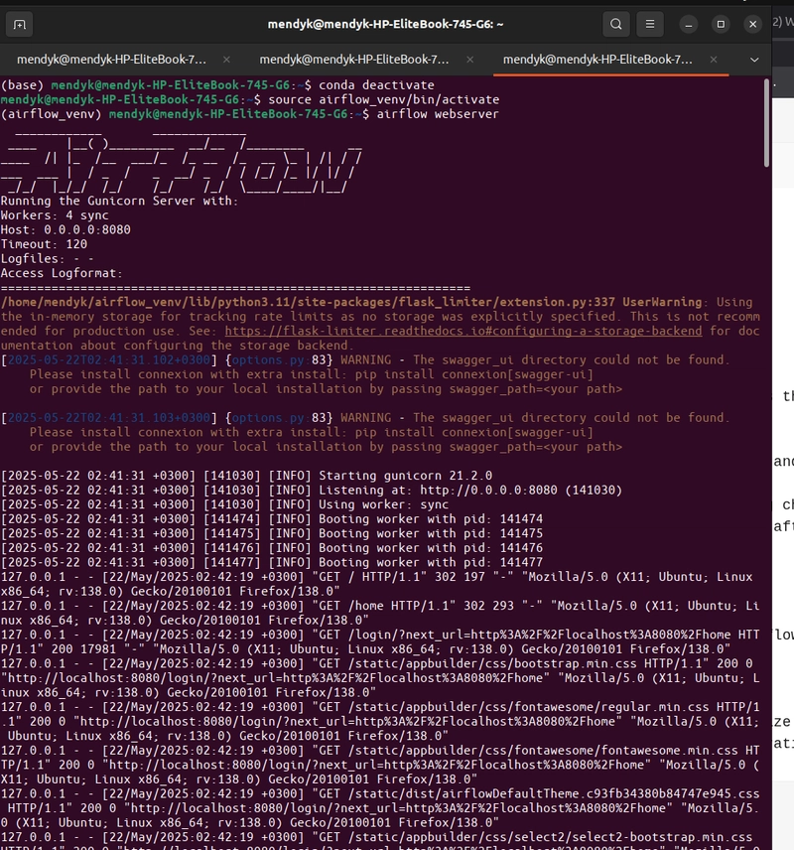The image size is (794, 850).
Task: Expand the tab list dropdown
Action: (754, 60)
